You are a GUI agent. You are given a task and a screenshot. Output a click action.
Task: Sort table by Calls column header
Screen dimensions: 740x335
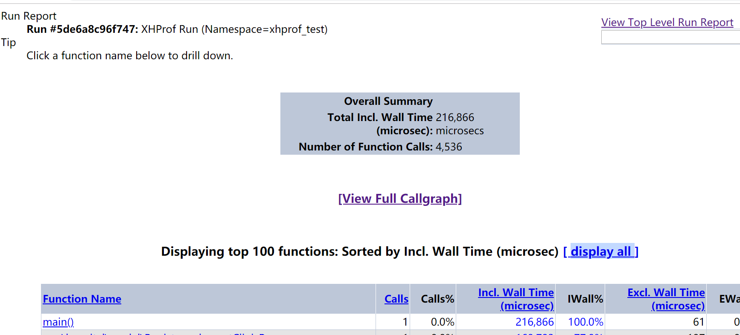(396, 299)
